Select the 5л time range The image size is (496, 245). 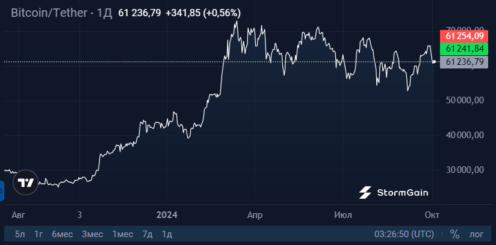point(20,234)
